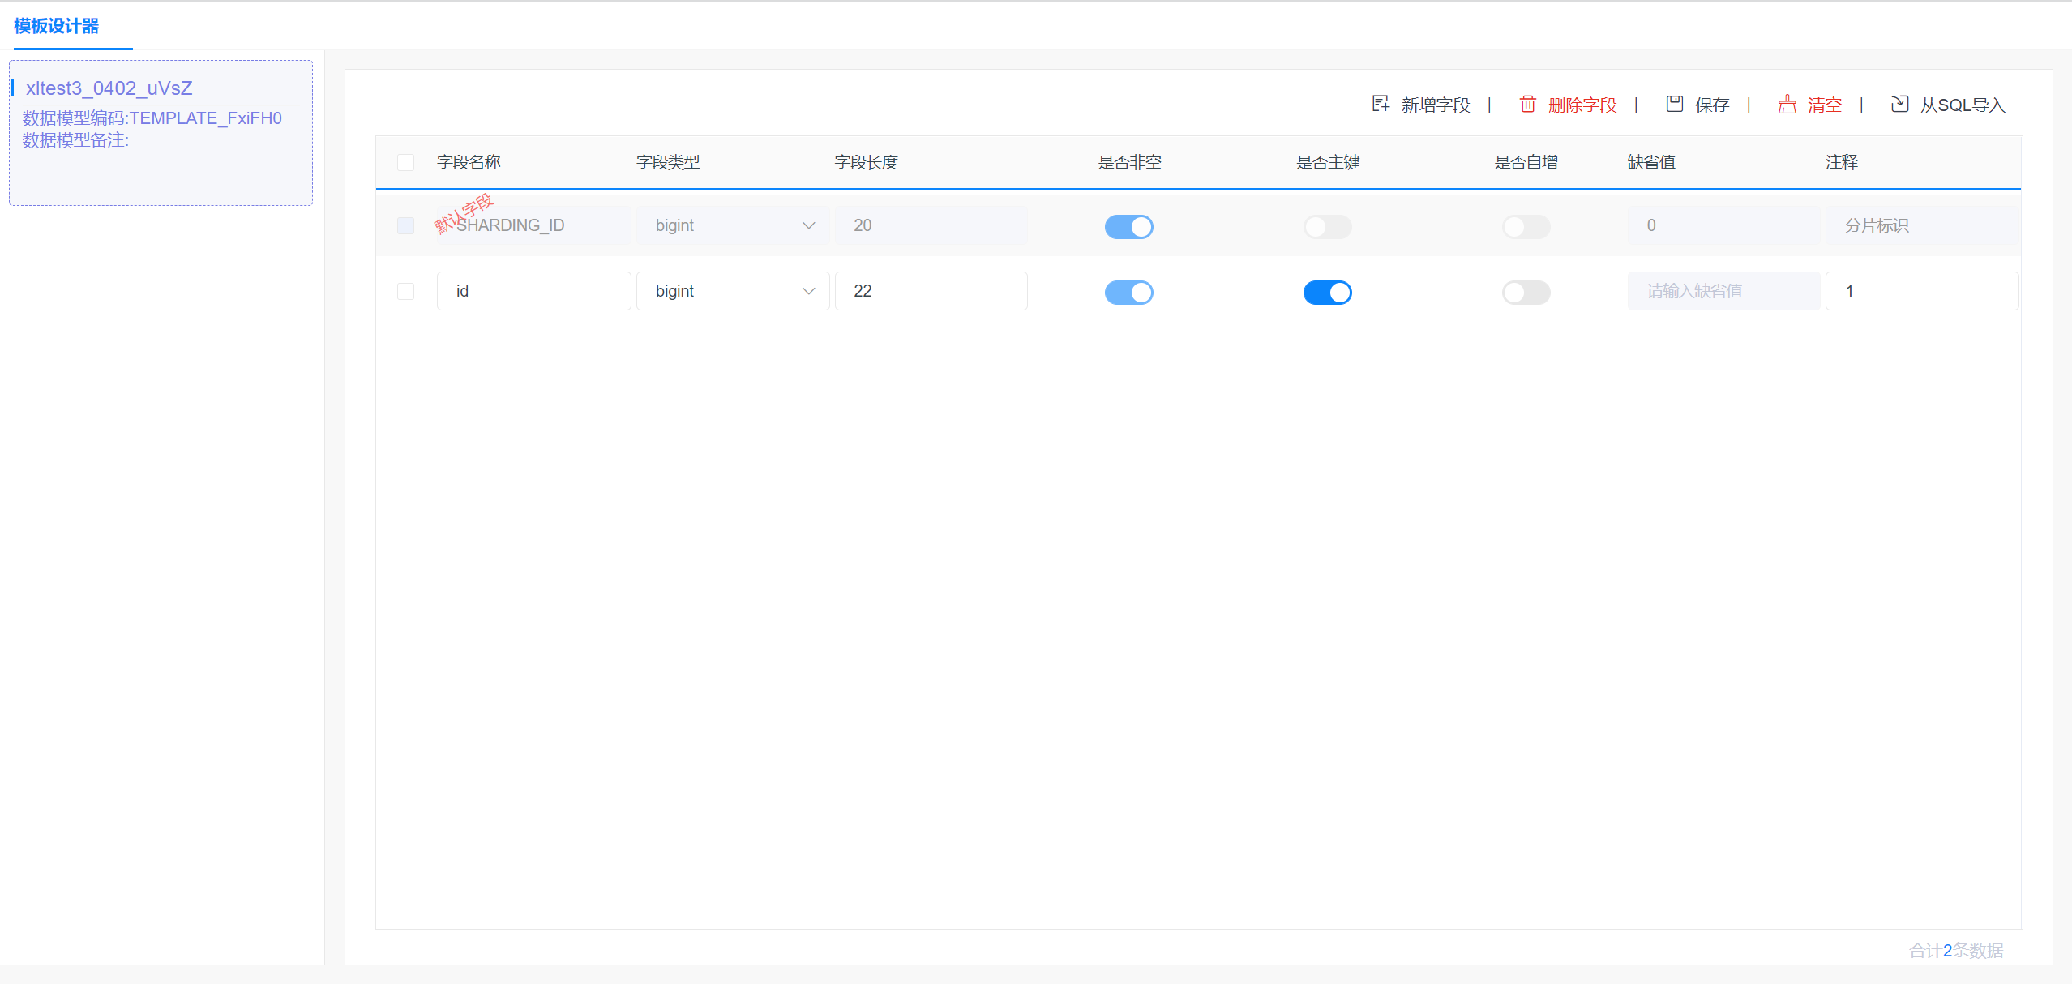
Task: Select all rows via header checkbox
Action: coord(406,162)
